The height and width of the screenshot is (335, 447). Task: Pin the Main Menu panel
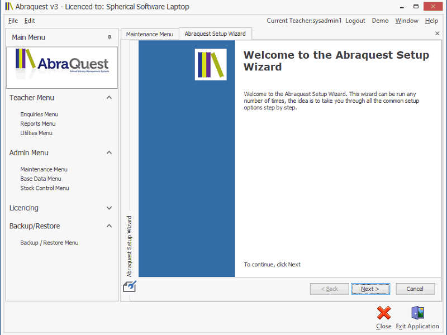(x=110, y=37)
